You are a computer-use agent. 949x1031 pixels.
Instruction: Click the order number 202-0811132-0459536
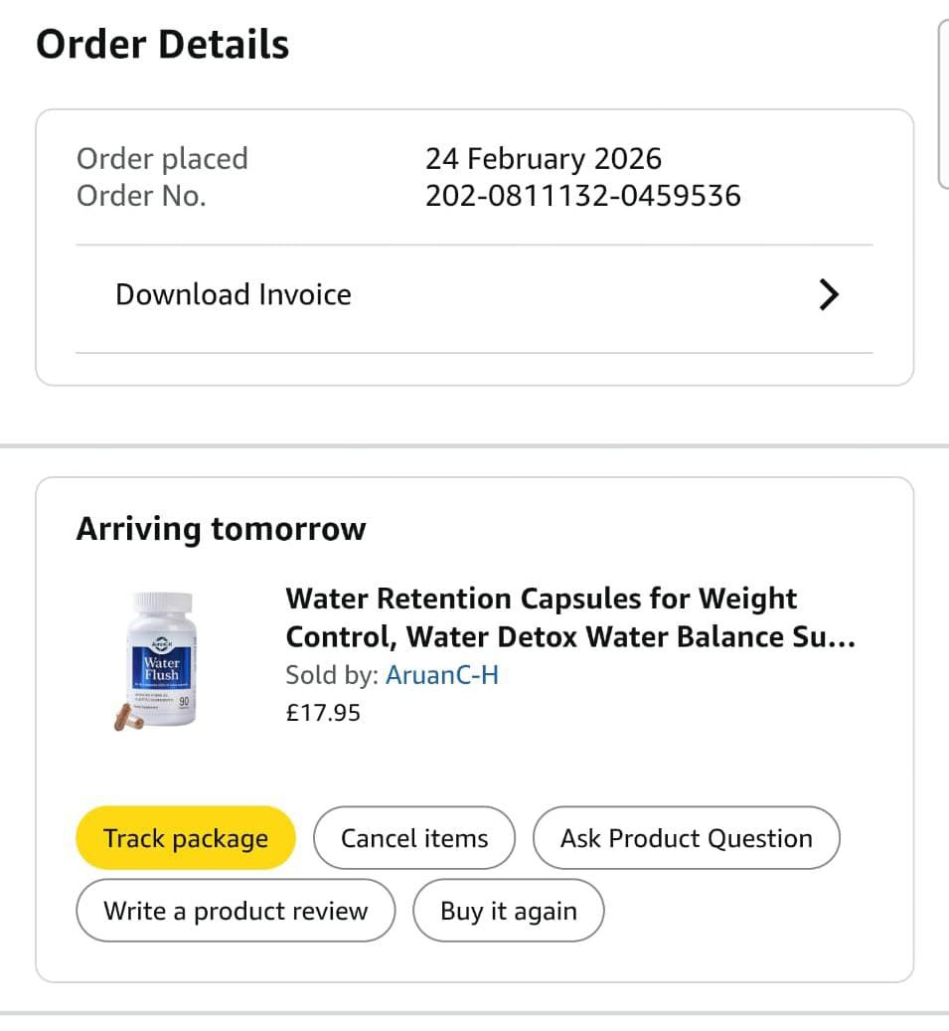click(x=582, y=196)
